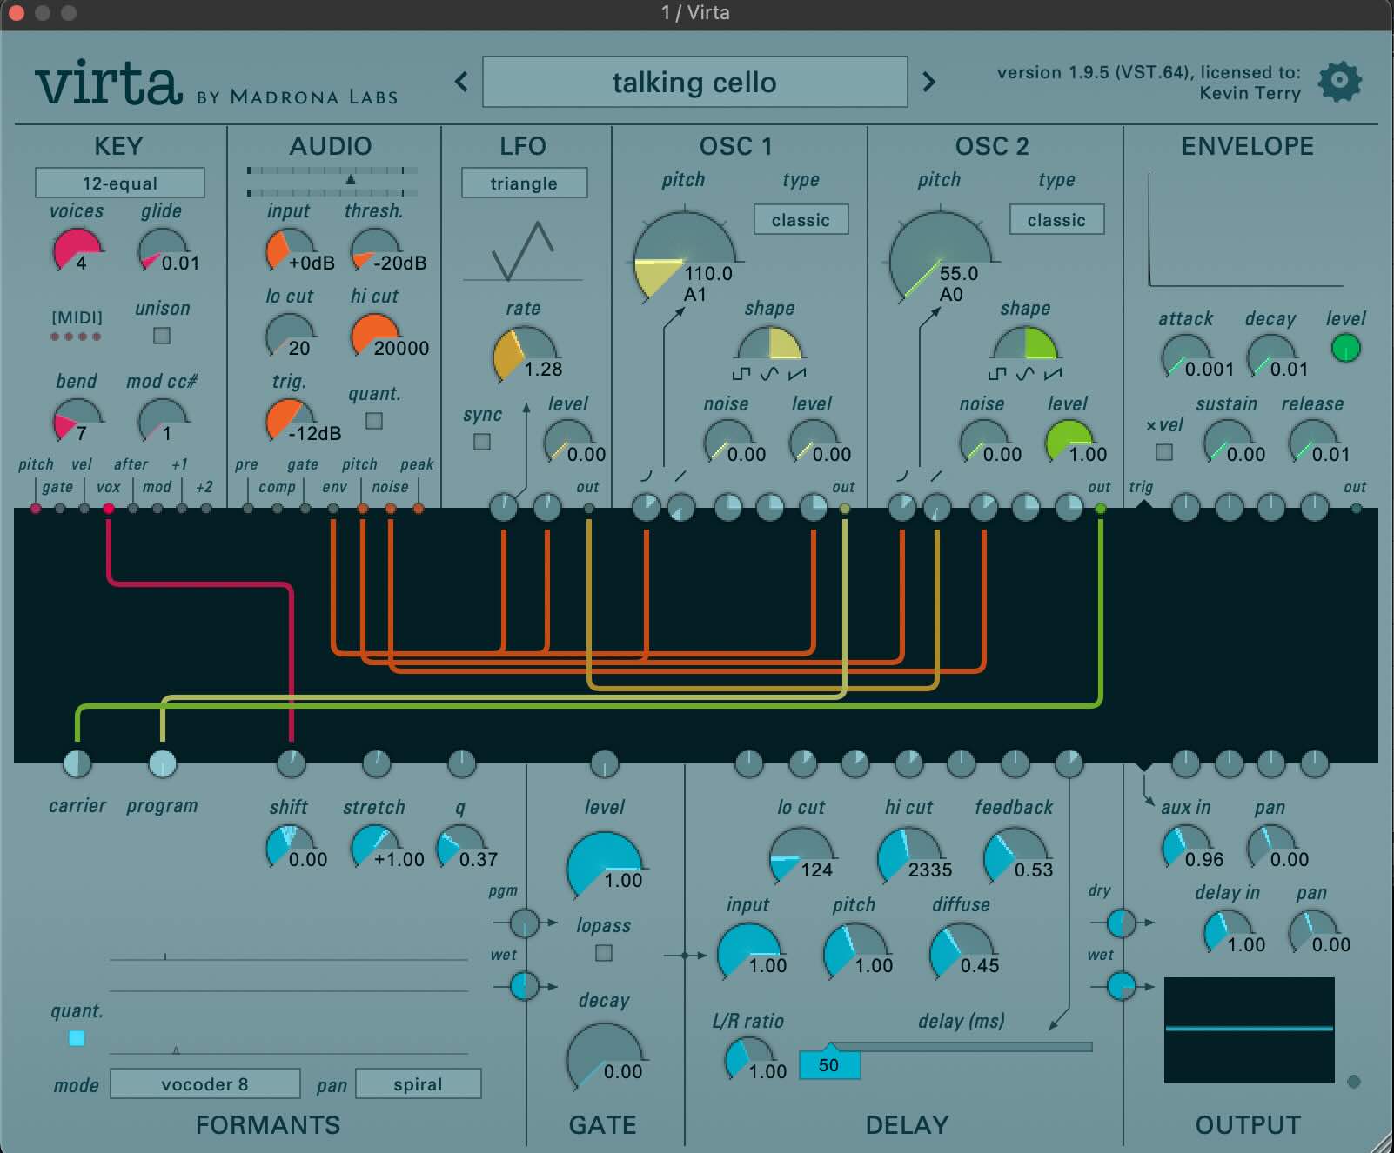Click the GATE pgm mix dial
The width and height of the screenshot is (1394, 1153).
[525, 923]
